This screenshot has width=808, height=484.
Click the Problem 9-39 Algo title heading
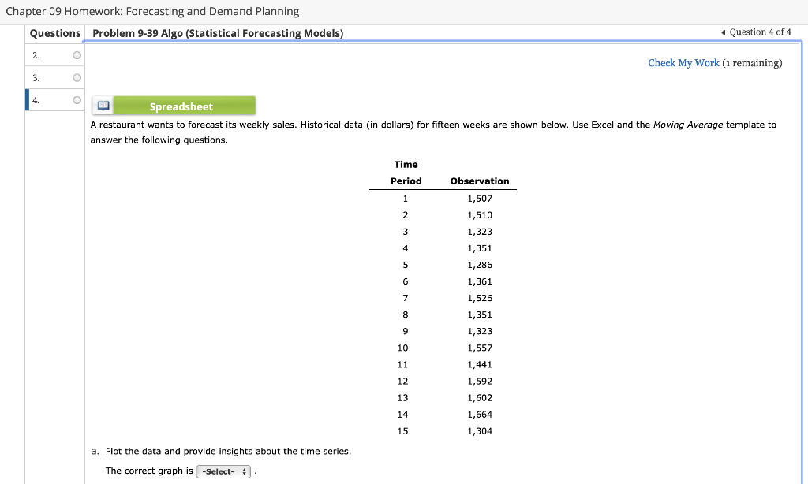pos(217,32)
